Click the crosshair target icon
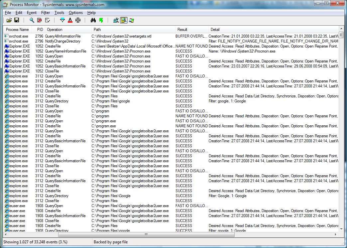This screenshot has width=347, height=248. [78, 20]
